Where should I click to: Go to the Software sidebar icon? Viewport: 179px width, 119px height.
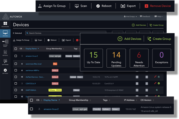click(5, 62)
